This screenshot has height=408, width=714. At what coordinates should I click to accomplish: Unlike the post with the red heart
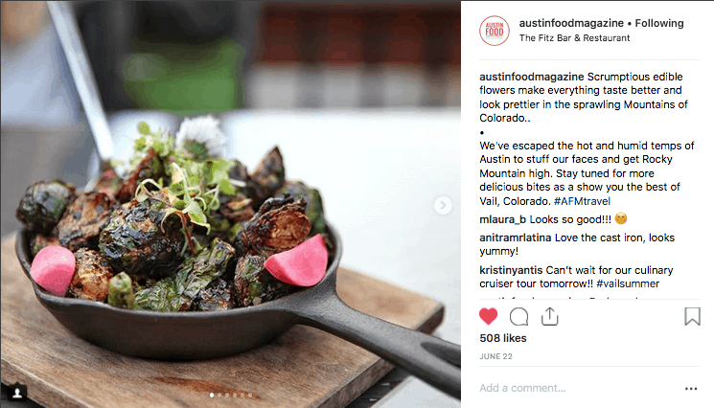click(488, 317)
